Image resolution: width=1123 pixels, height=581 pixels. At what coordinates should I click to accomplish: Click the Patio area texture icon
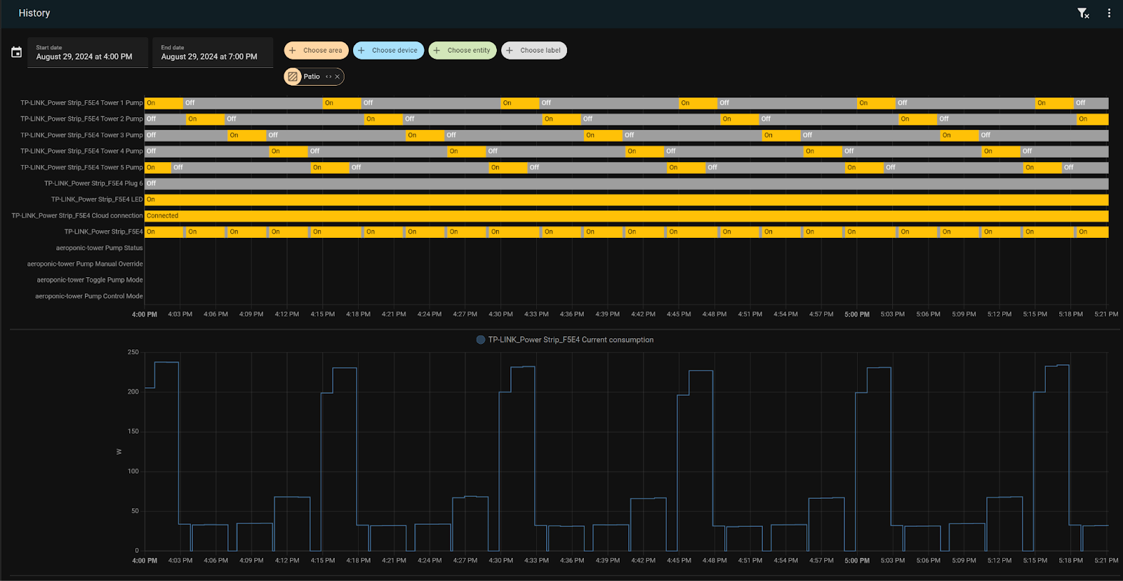(x=293, y=76)
